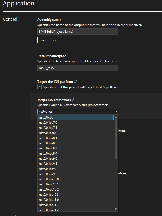Open help icon beside Target the iOS platform
The width and height of the screenshot is (162, 216).
pos(75,82)
